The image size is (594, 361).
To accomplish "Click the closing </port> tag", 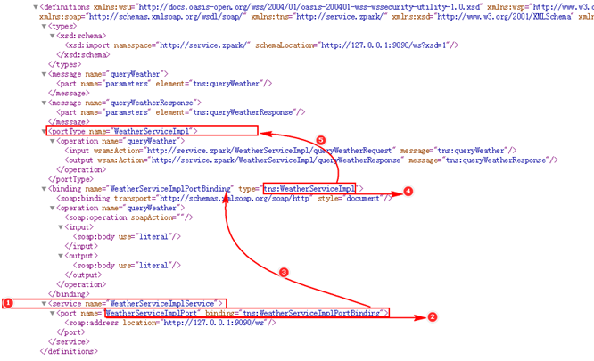I will click(70, 332).
